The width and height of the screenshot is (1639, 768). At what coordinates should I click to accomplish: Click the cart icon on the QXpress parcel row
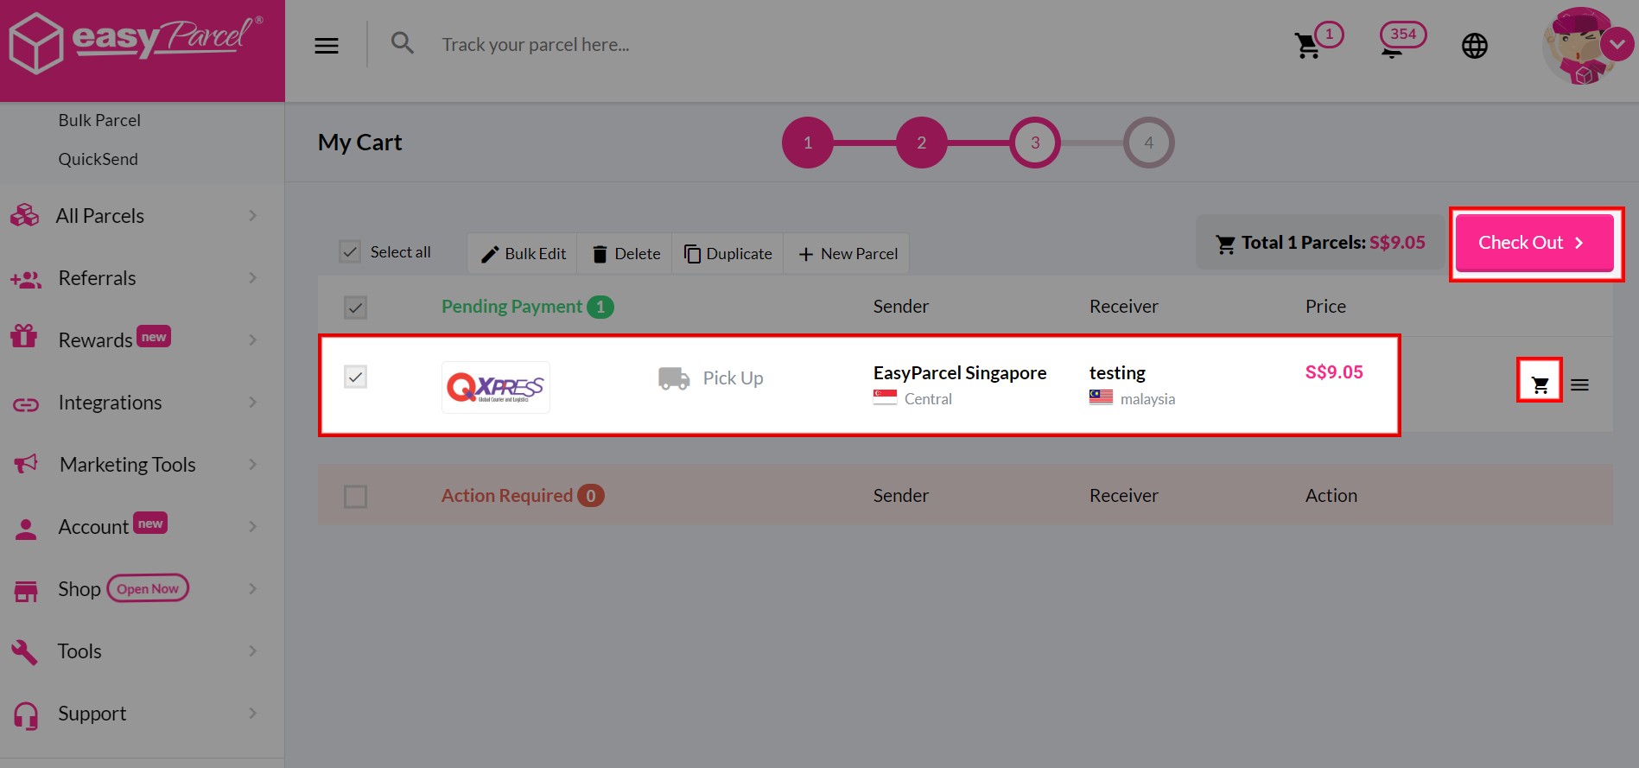click(1540, 383)
